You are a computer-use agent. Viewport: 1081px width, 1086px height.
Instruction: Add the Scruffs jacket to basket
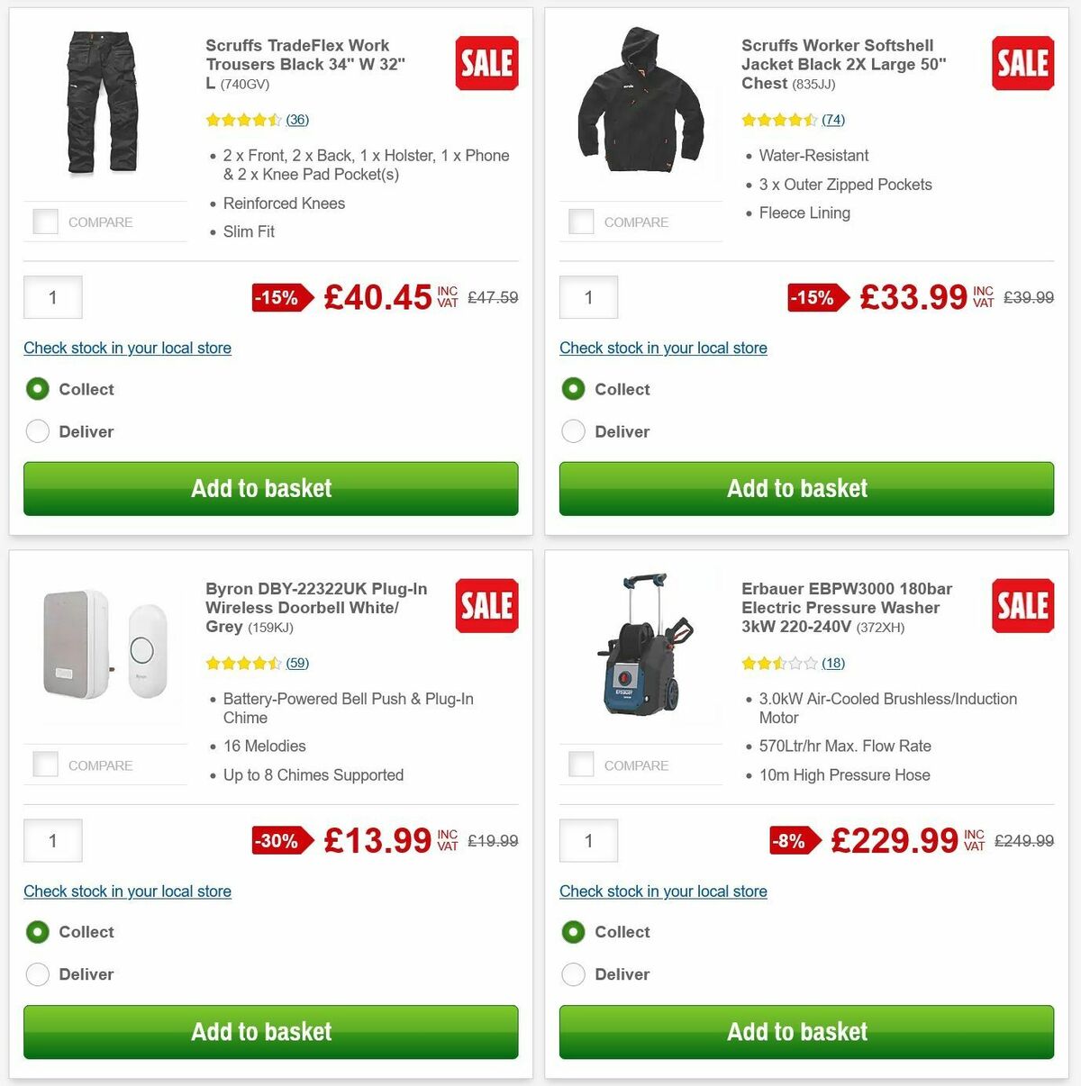[806, 488]
